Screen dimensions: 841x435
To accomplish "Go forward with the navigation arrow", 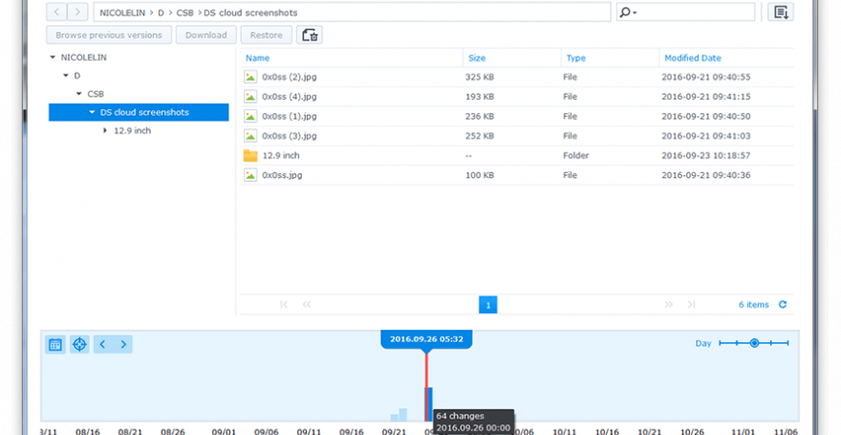I will 77,12.
